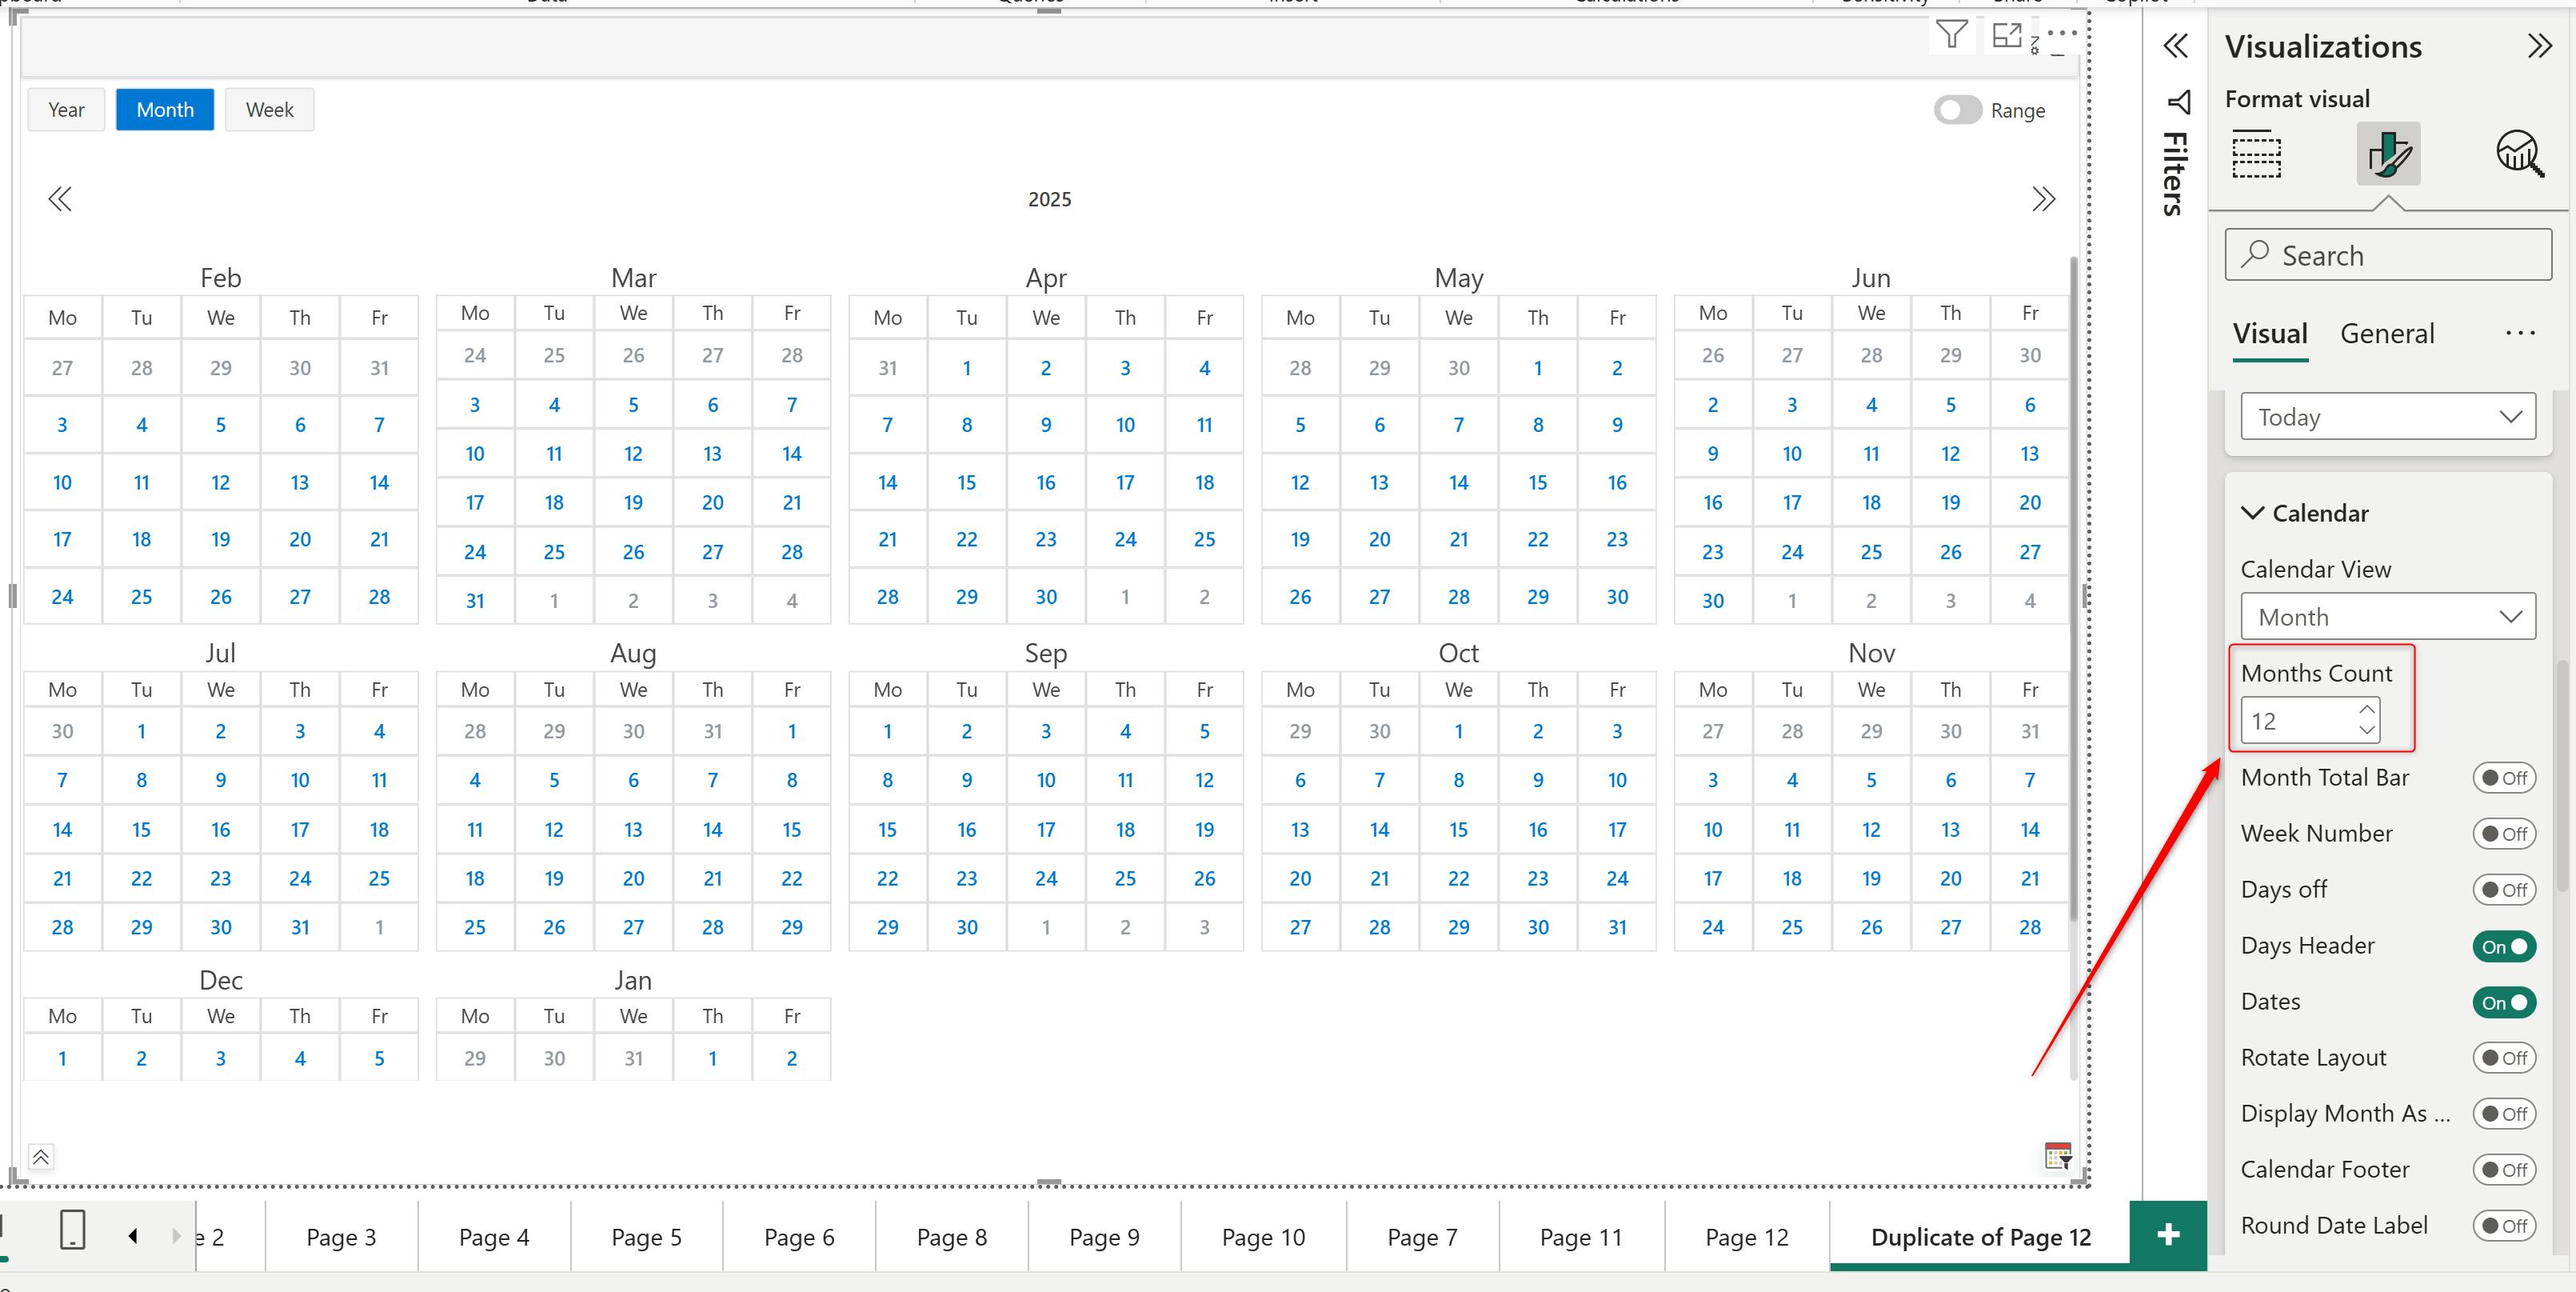This screenshot has height=1292, width=2576.
Task: Collapse the Visualizations pane with double chevron
Action: (2539, 46)
